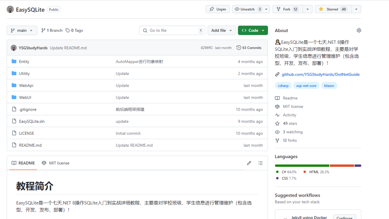Click the commit history clock icon showing 63 Commits

(x=239, y=47)
